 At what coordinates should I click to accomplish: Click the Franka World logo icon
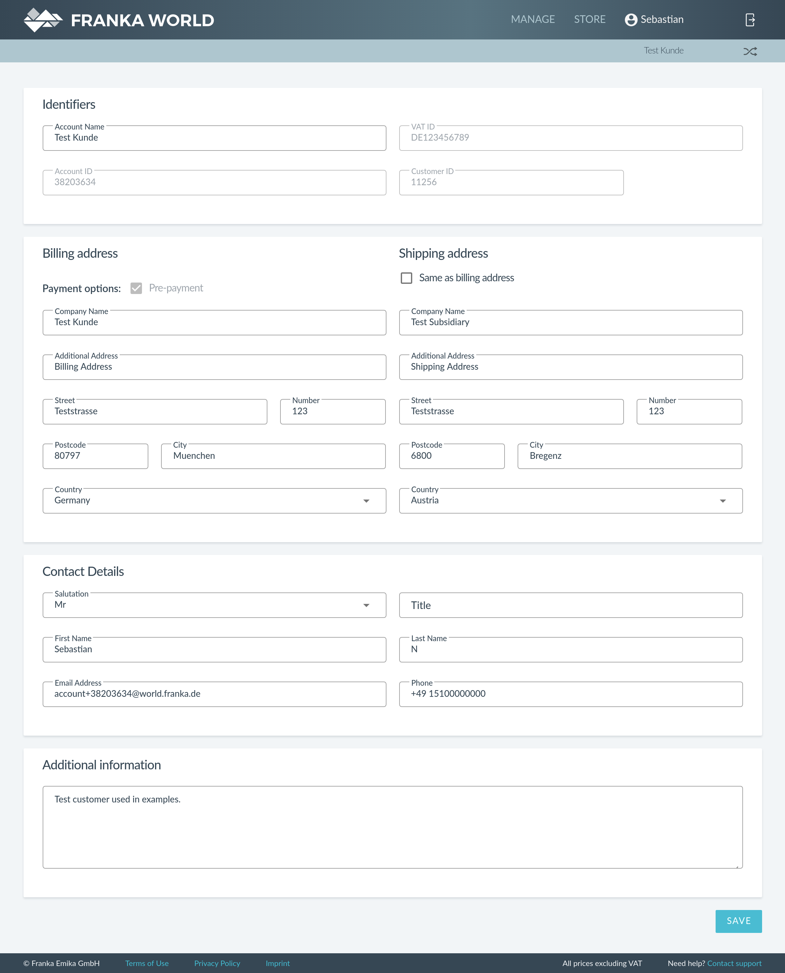43,20
